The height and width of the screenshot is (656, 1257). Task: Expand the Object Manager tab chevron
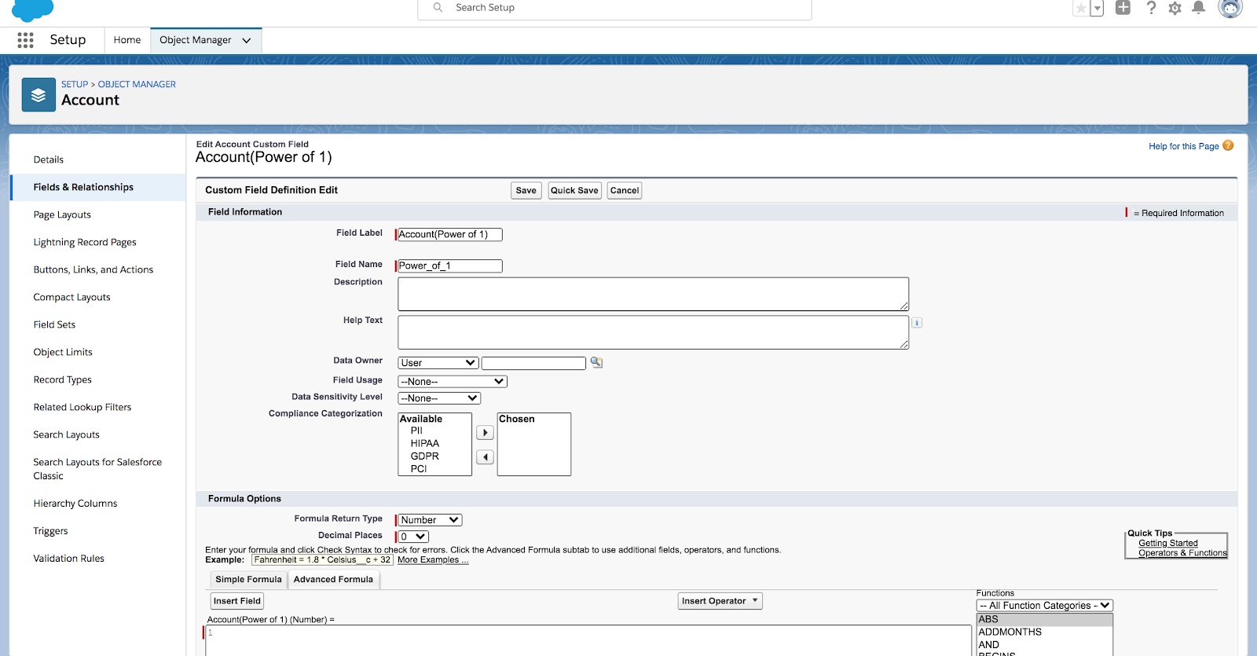tap(247, 41)
